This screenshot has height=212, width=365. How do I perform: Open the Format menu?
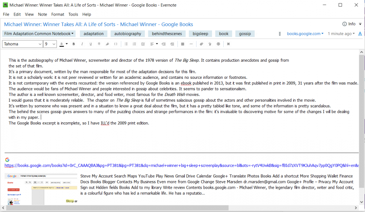pyautogui.click(x=58, y=14)
